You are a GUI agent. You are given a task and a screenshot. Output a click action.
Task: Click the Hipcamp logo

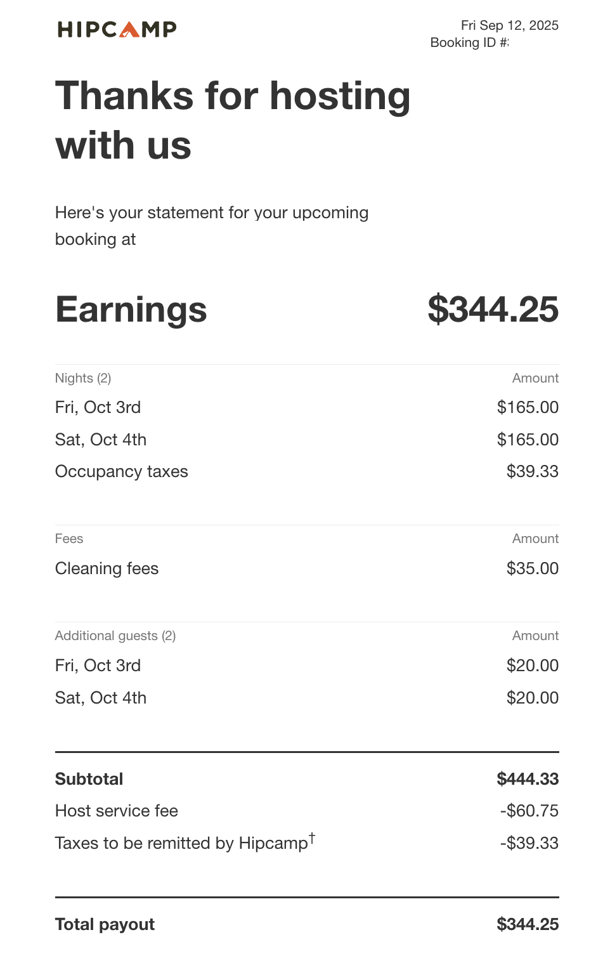pyautogui.click(x=117, y=29)
